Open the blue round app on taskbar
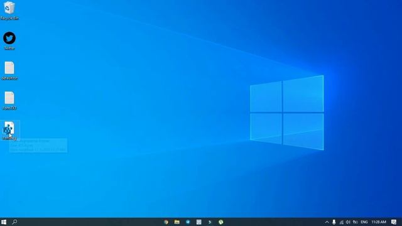 click(188, 222)
